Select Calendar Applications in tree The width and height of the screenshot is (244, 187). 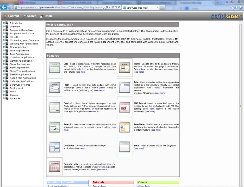click(22, 81)
